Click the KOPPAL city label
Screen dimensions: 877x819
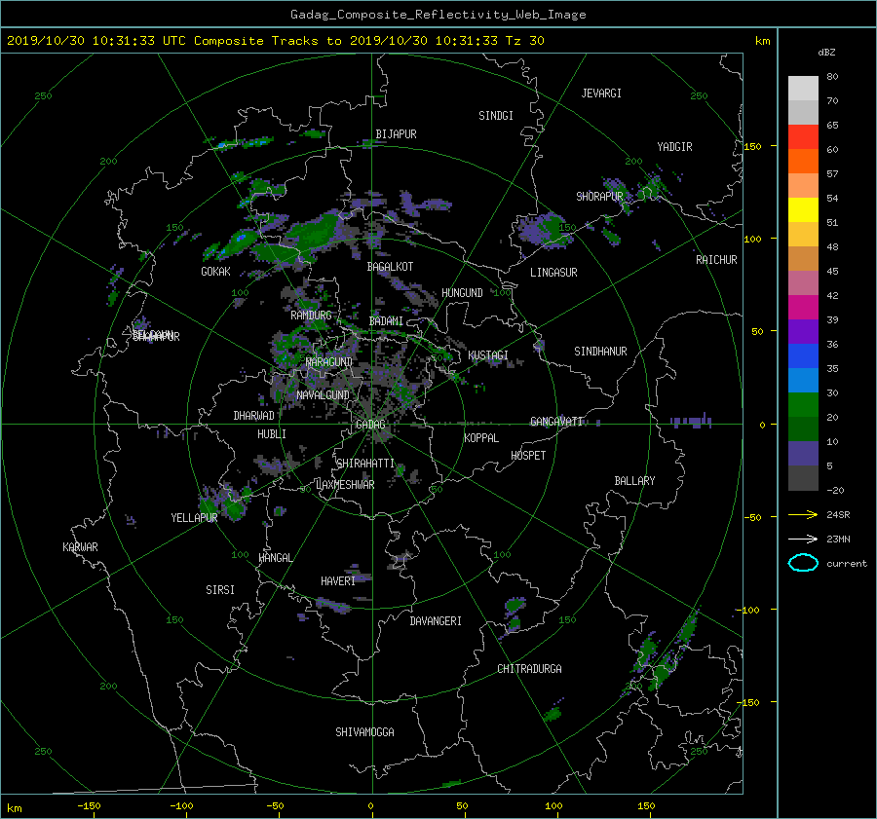[481, 437]
